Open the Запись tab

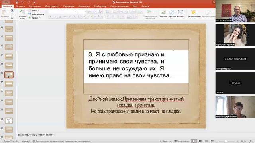tap(145, 6)
